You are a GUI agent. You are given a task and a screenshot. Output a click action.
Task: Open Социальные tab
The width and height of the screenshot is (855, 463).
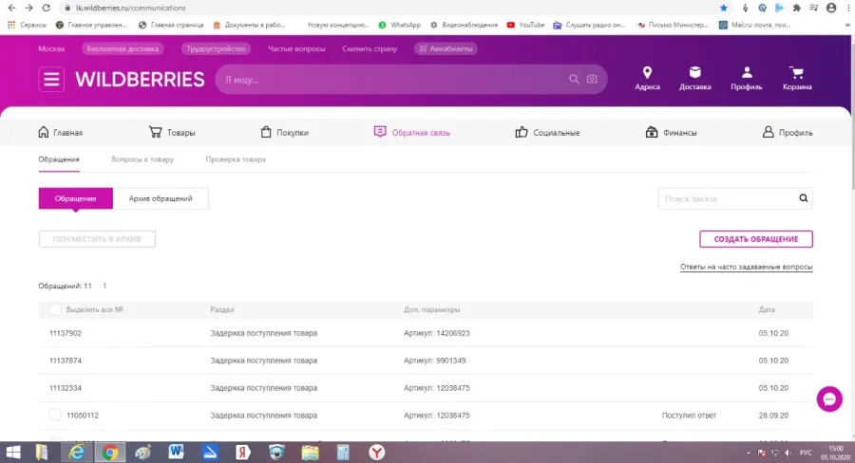547,133
